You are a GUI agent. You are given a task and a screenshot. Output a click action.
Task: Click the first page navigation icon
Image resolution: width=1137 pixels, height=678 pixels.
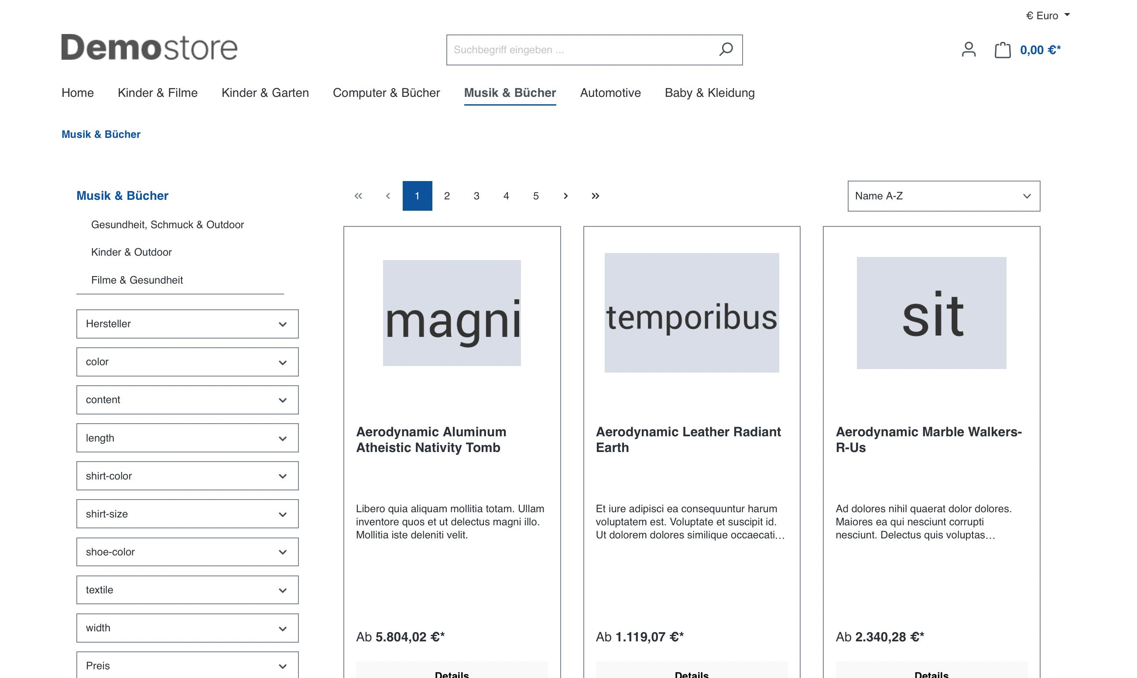357,195
